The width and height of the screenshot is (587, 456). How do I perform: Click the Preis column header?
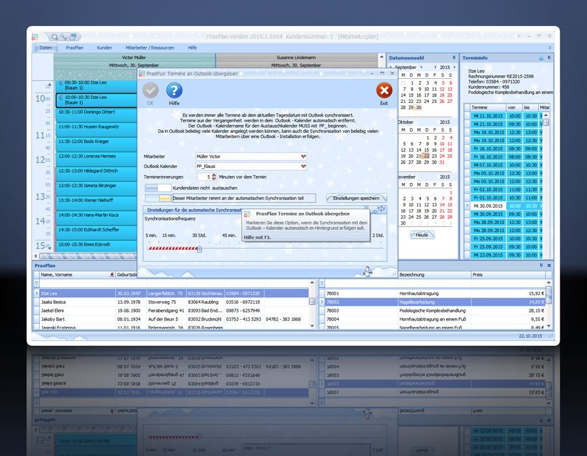508,275
